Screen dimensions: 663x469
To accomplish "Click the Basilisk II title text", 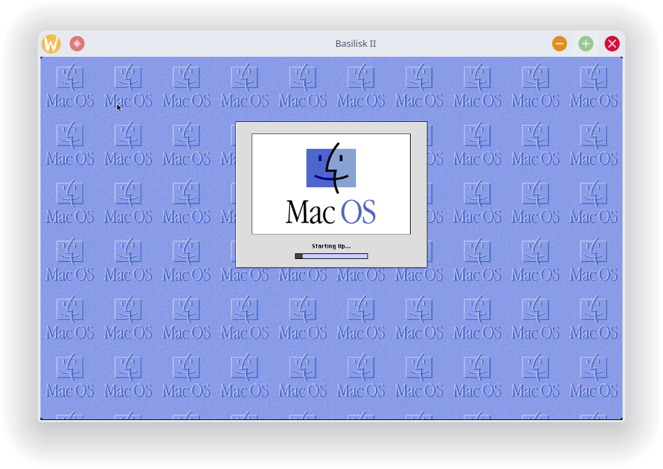I will [355, 43].
